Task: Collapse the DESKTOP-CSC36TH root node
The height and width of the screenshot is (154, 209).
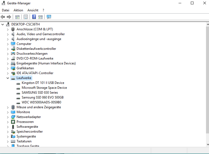Action: pyautogui.click(x=2, y=24)
